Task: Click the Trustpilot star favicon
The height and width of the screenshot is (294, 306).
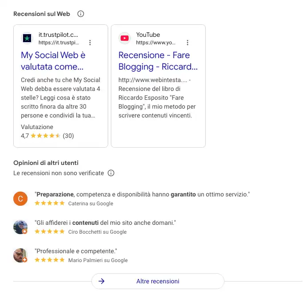Action: pos(27,38)
